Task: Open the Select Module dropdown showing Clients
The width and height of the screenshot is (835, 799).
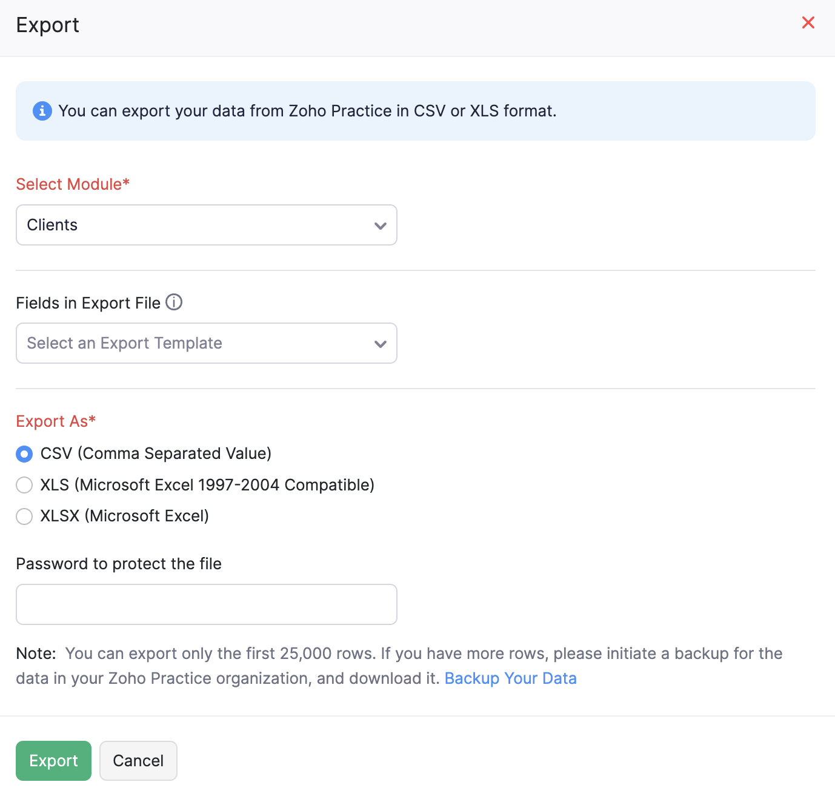Action: coord(206,225)
